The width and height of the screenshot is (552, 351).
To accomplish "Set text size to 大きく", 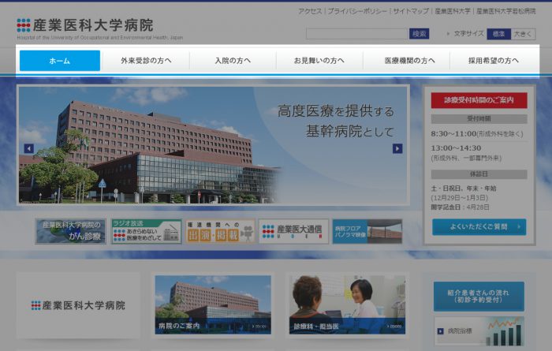I will coord(523,34).
